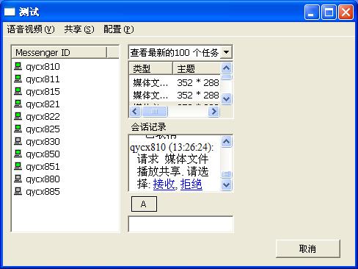Choose contact qycx821

coord(43,104)
